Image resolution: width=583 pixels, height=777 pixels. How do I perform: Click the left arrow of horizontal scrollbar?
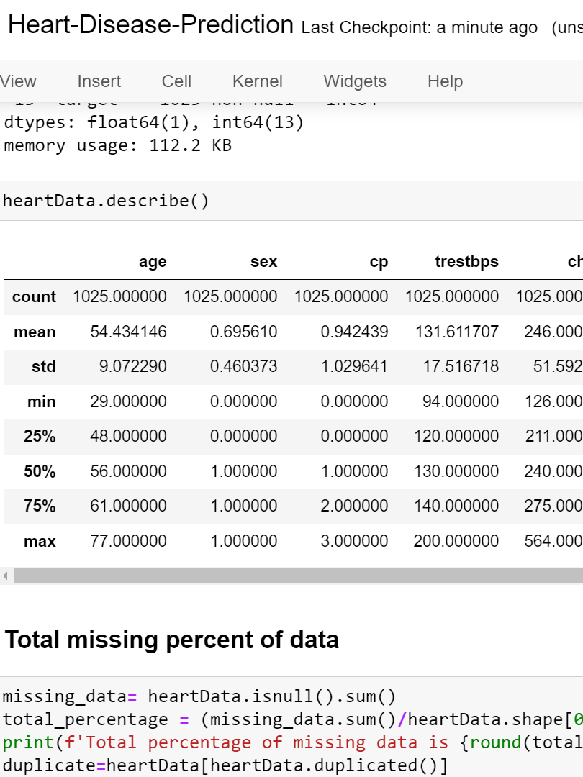pos(6,576)
